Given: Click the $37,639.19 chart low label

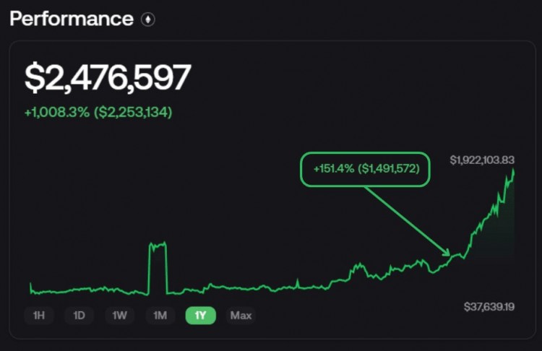Looking at the screenshot, I should [489, 306].
